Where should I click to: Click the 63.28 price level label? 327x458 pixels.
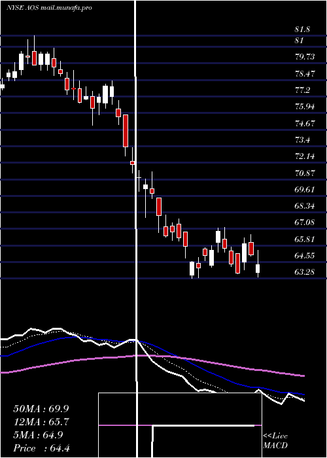[305, 272]
